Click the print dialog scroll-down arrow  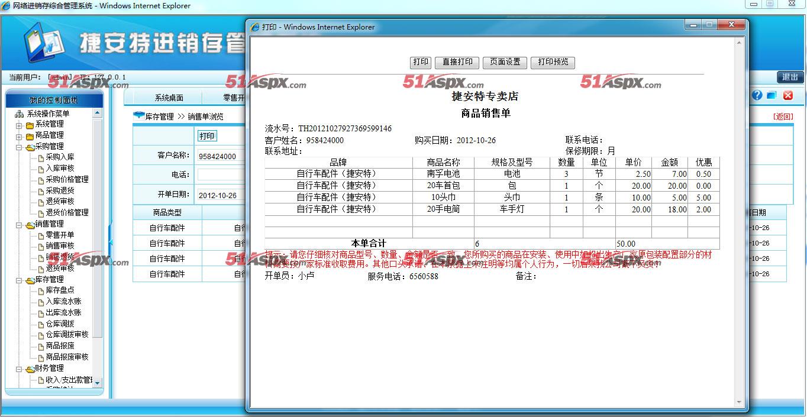click(x=739, y=402)
